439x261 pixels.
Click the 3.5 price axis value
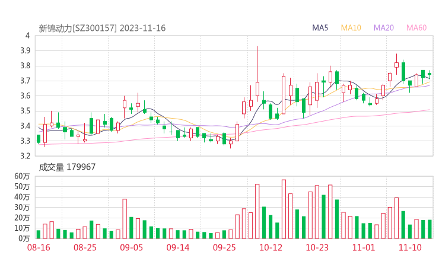click(25, 111)
